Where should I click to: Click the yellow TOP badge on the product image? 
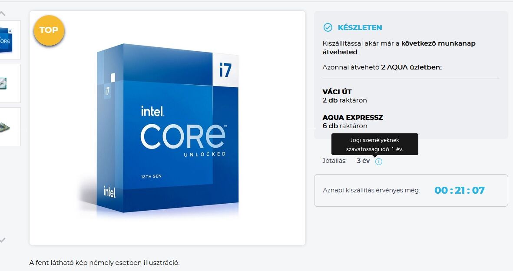click(49, 30)
